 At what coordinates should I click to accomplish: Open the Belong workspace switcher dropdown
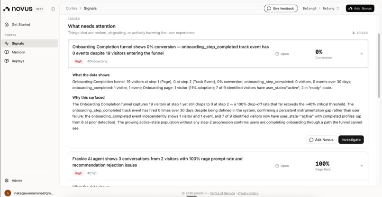[x=331, y=8]
